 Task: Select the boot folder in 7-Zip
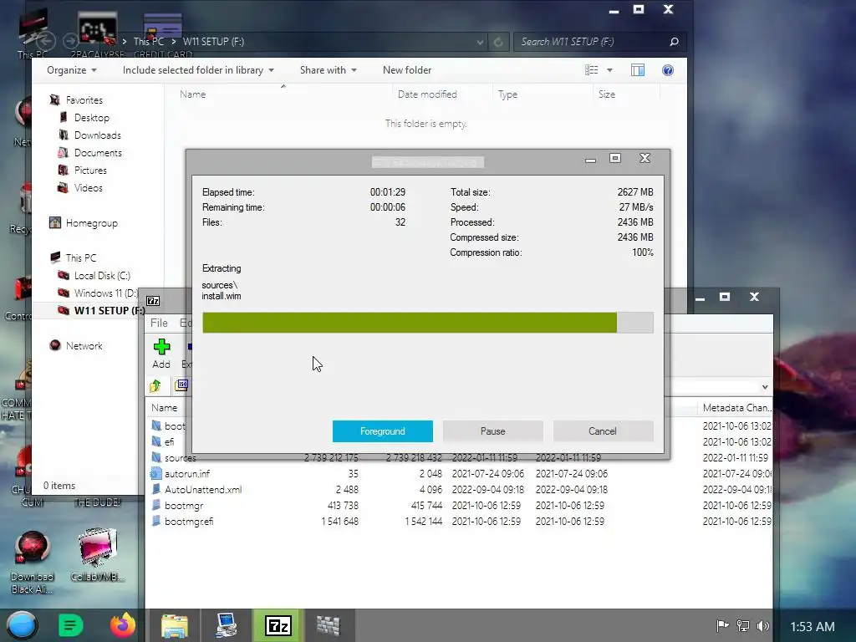click(175, 425)
